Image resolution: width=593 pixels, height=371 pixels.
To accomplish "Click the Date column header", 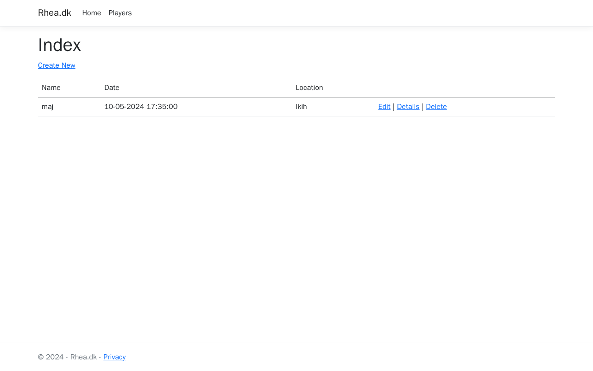I will (112, 88).
